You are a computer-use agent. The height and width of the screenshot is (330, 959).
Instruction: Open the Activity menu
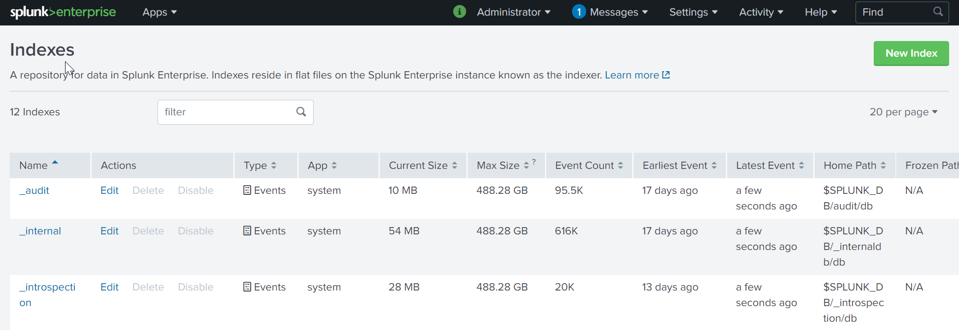(761, 12)
